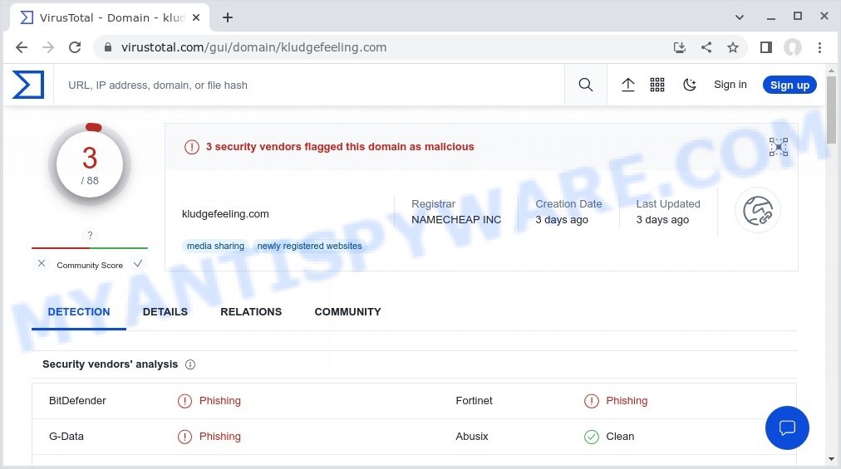Image resolution: width=841 pixels, height=469 pixels.
Task: Open the tab search dropdown arrow
Action: click(739, 17)
